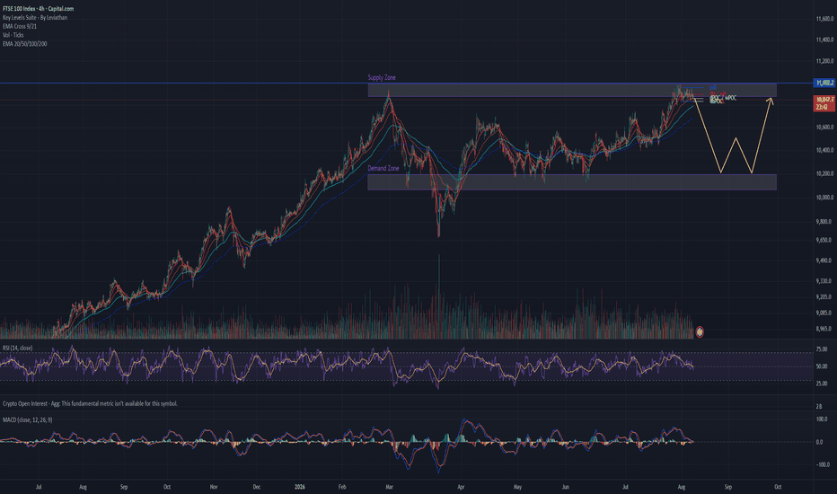Click the chart title FTSE 100 Index · 4h · Capital.com
Viewport: 837px width, 494px height.
click(x=38, y=9)
